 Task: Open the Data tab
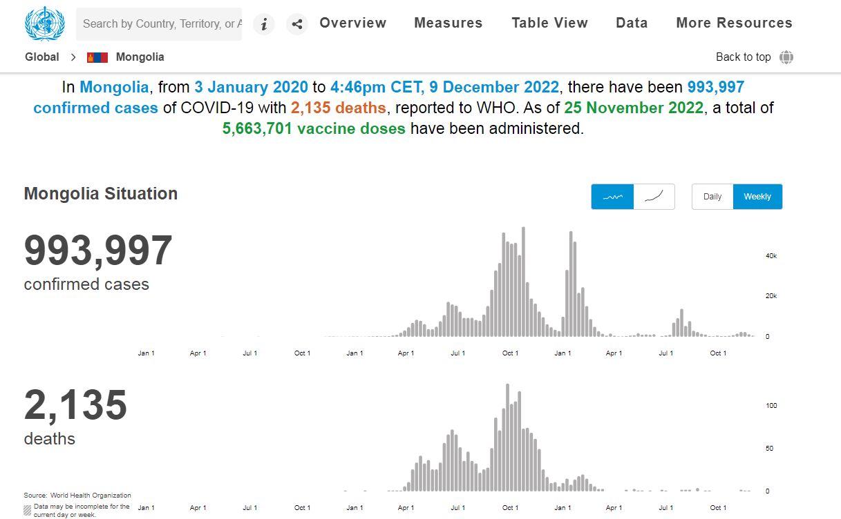tap(632, 23)
